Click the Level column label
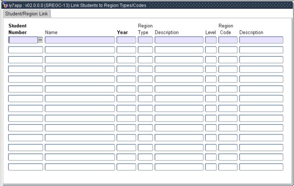Viewport: 294px width, 186px height. point(211,32)
